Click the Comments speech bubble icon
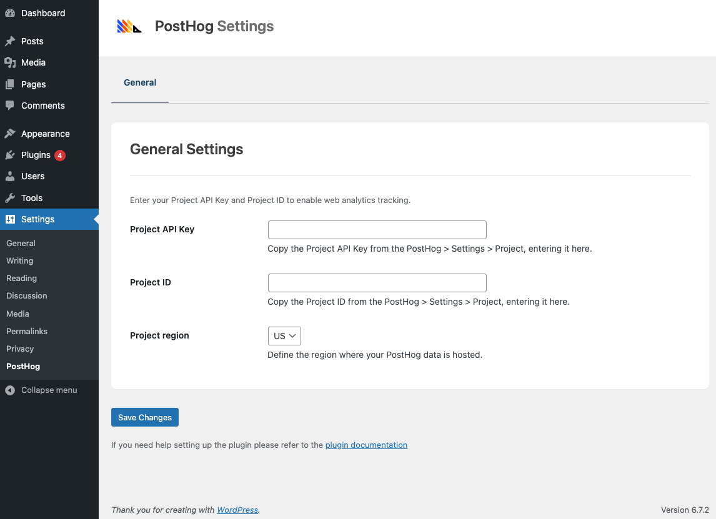Image resolution: width=716 pixels, height=519 pixels. [10, 106]
